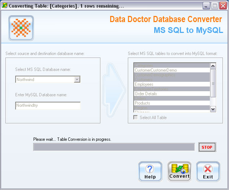The width and height of the screenshot is (229, 190).
Task: Stop the table conversion
Action: pos(207,147)
